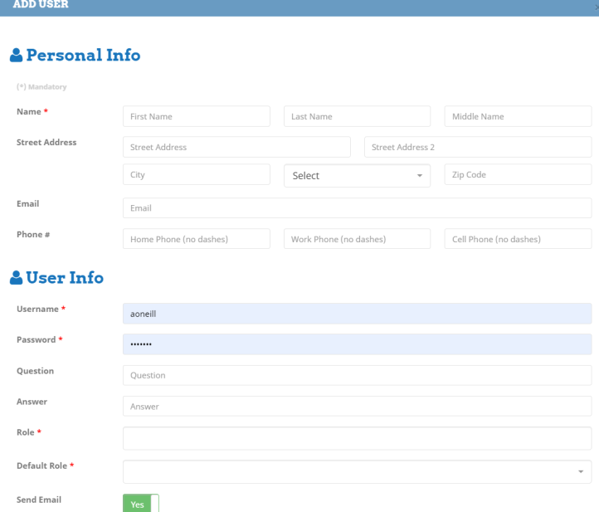Open the state Select dropdown
This screenshot has height=512, width=599.
[x=357, y=175]
